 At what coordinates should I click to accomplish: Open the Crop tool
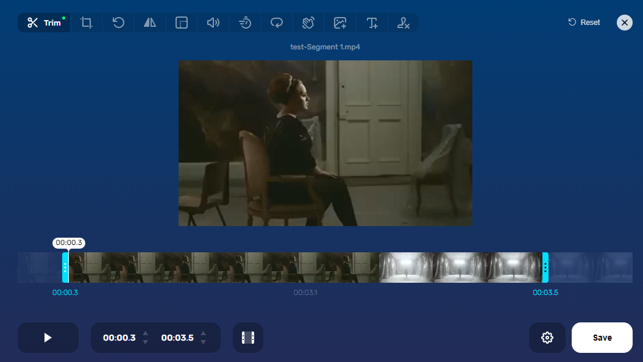(x=87, y=23)
